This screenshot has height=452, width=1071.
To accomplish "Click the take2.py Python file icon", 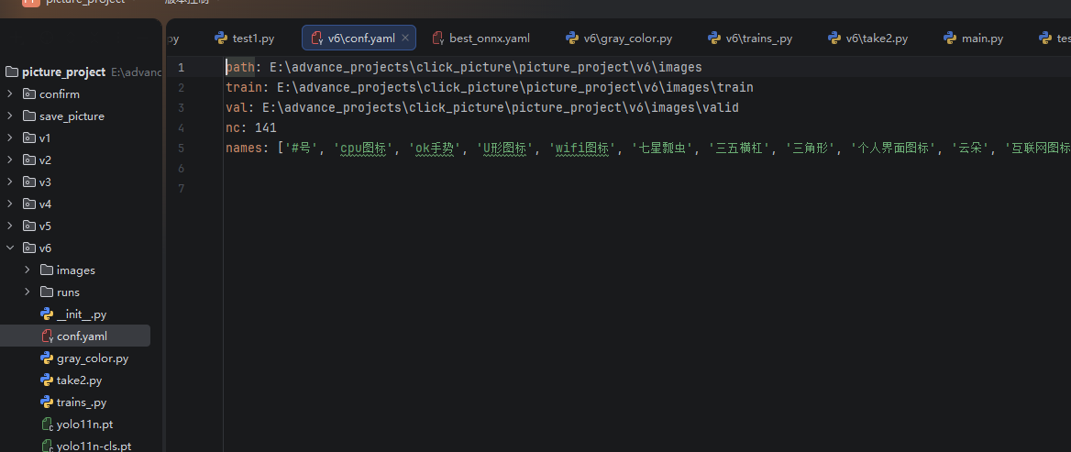I will pyautogui.click(x=47, y=380).
